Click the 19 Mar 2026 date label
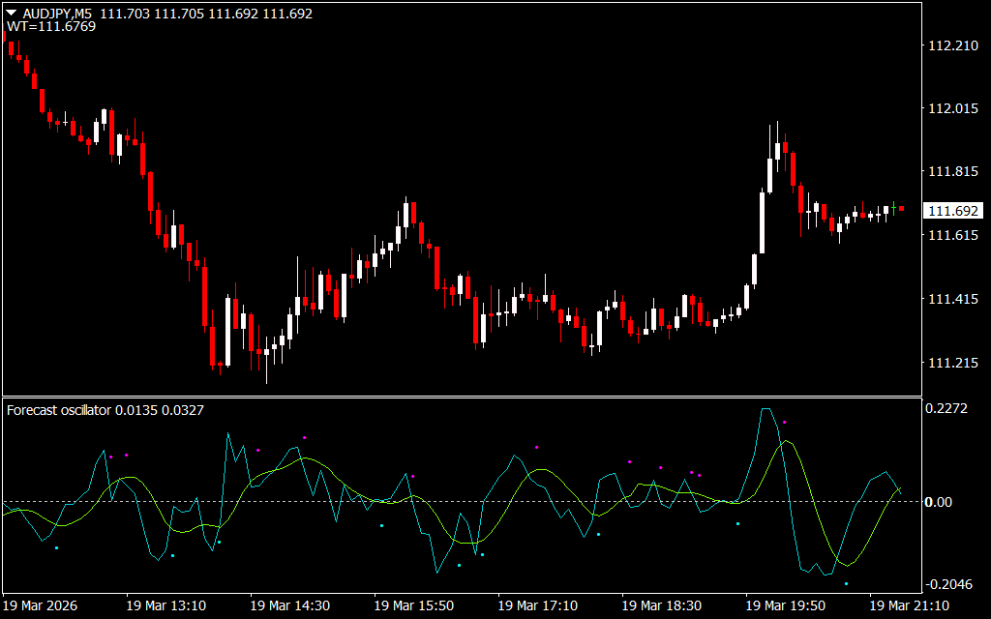This screenshot has width=991, height=619. 41,605
